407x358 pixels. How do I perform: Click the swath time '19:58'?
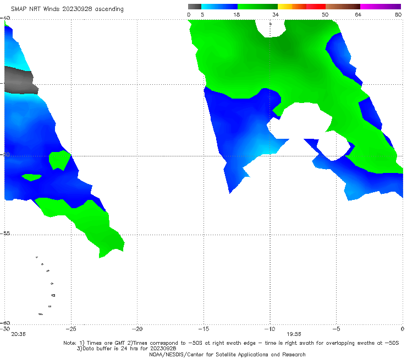pos(294,334)
